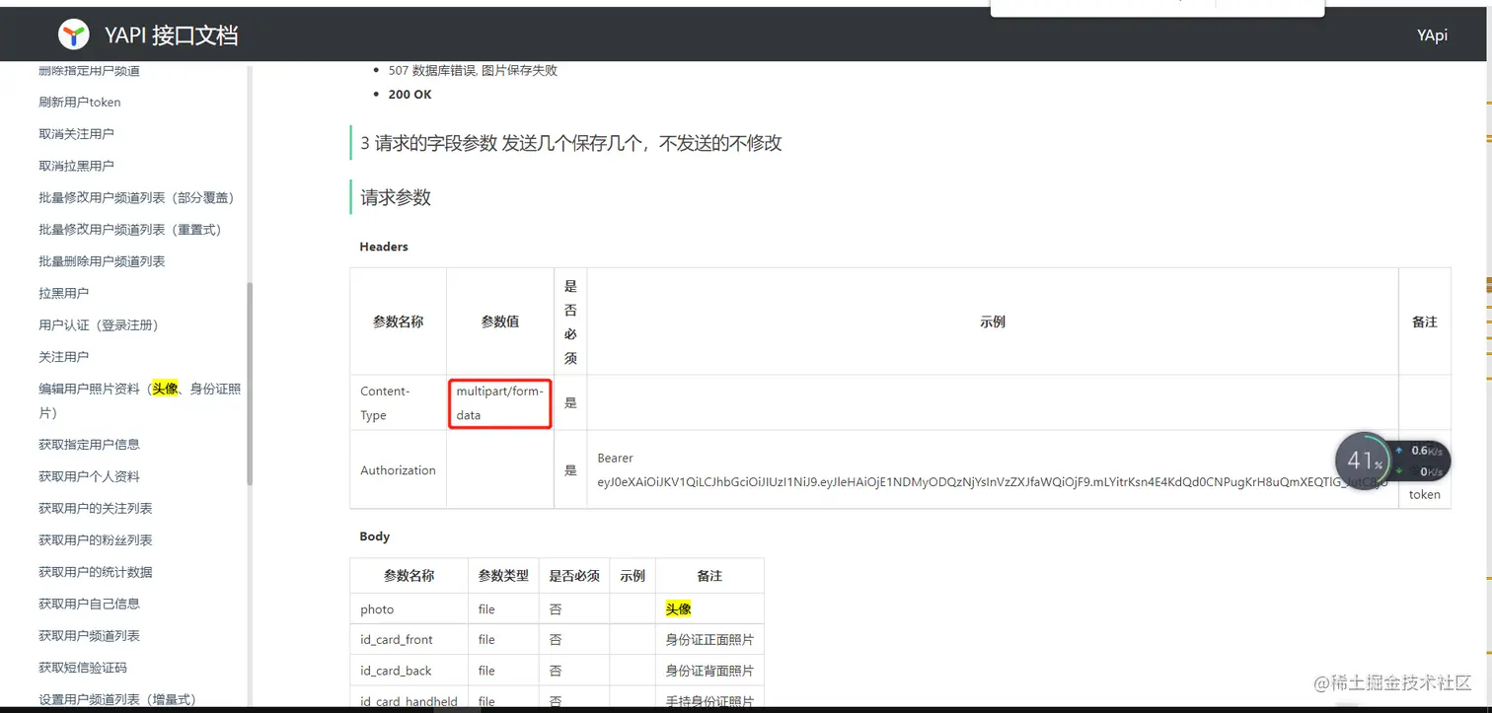Go to 获取短信验证码

83,668
